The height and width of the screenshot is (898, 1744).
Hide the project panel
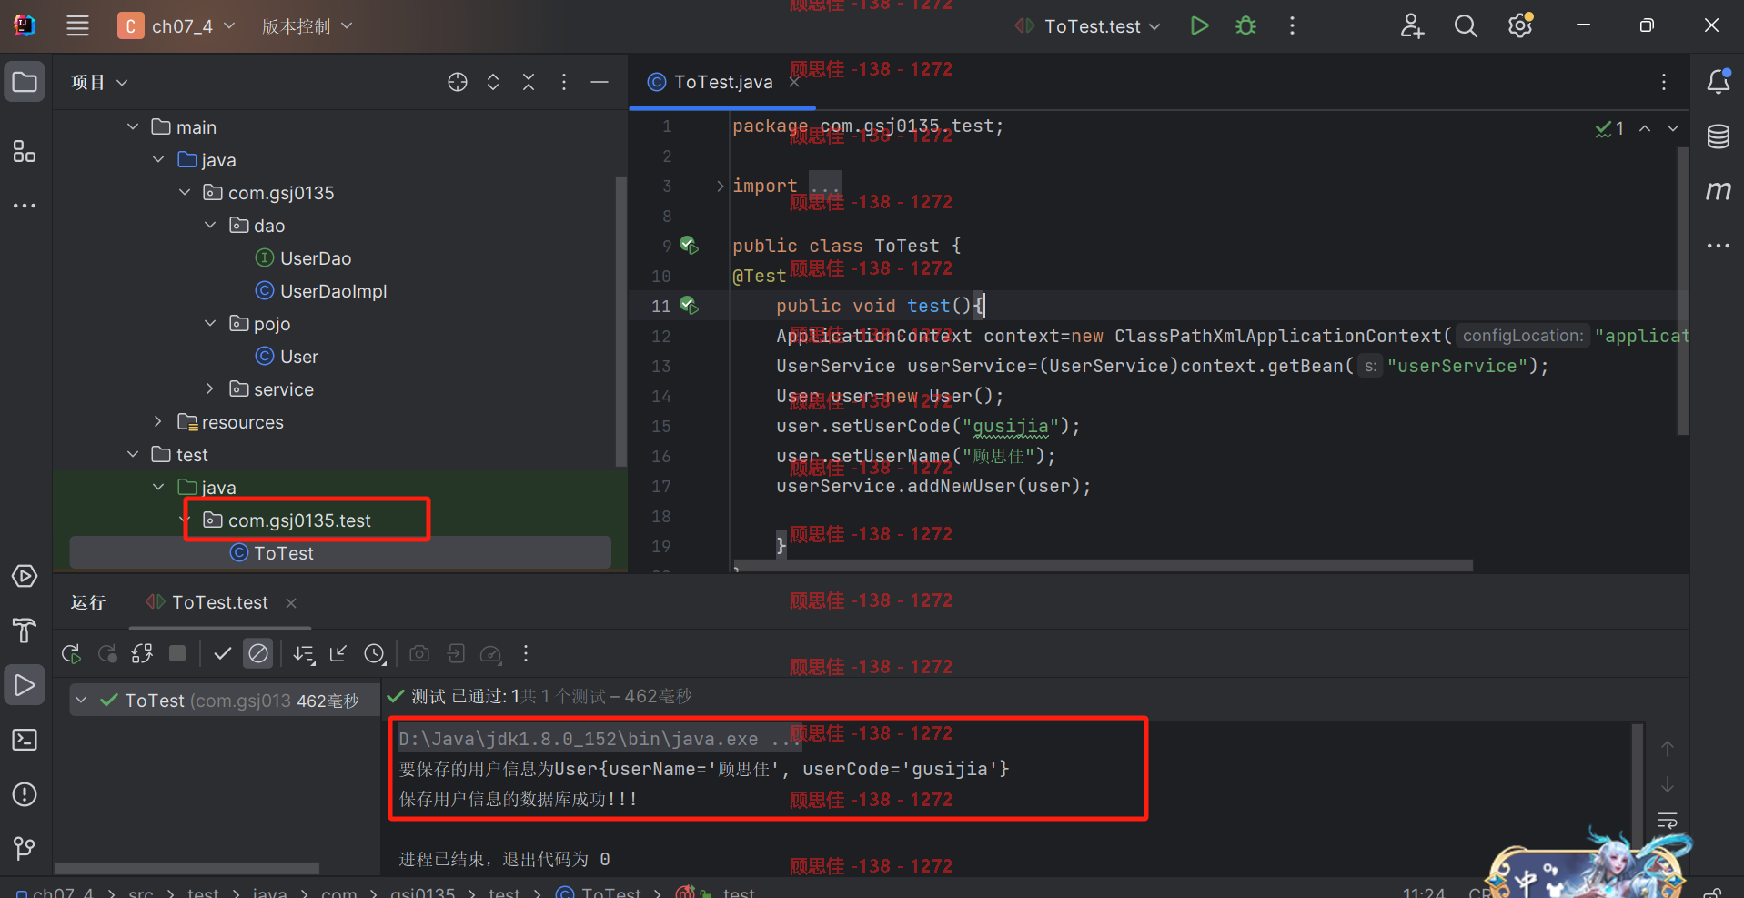pos(600,82)
